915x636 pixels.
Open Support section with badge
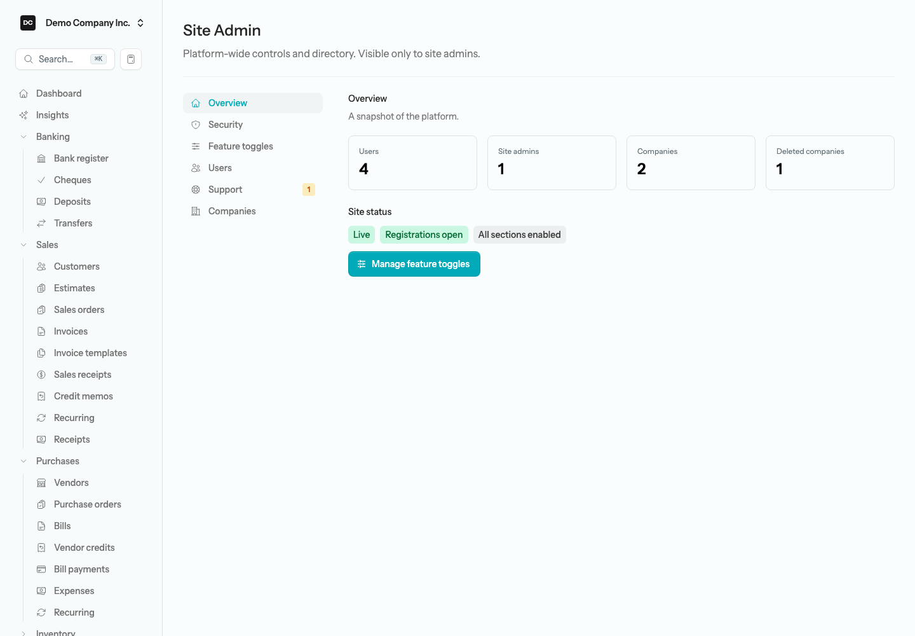[253, 190]
